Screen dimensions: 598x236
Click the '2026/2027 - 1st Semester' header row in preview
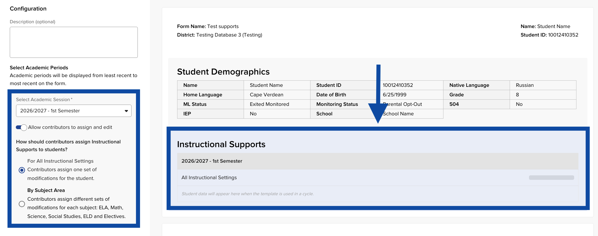(378, 161)
